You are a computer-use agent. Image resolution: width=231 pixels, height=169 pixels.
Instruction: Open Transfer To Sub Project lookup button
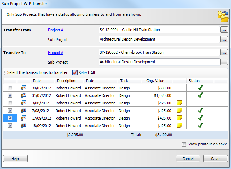pos(224,62)
